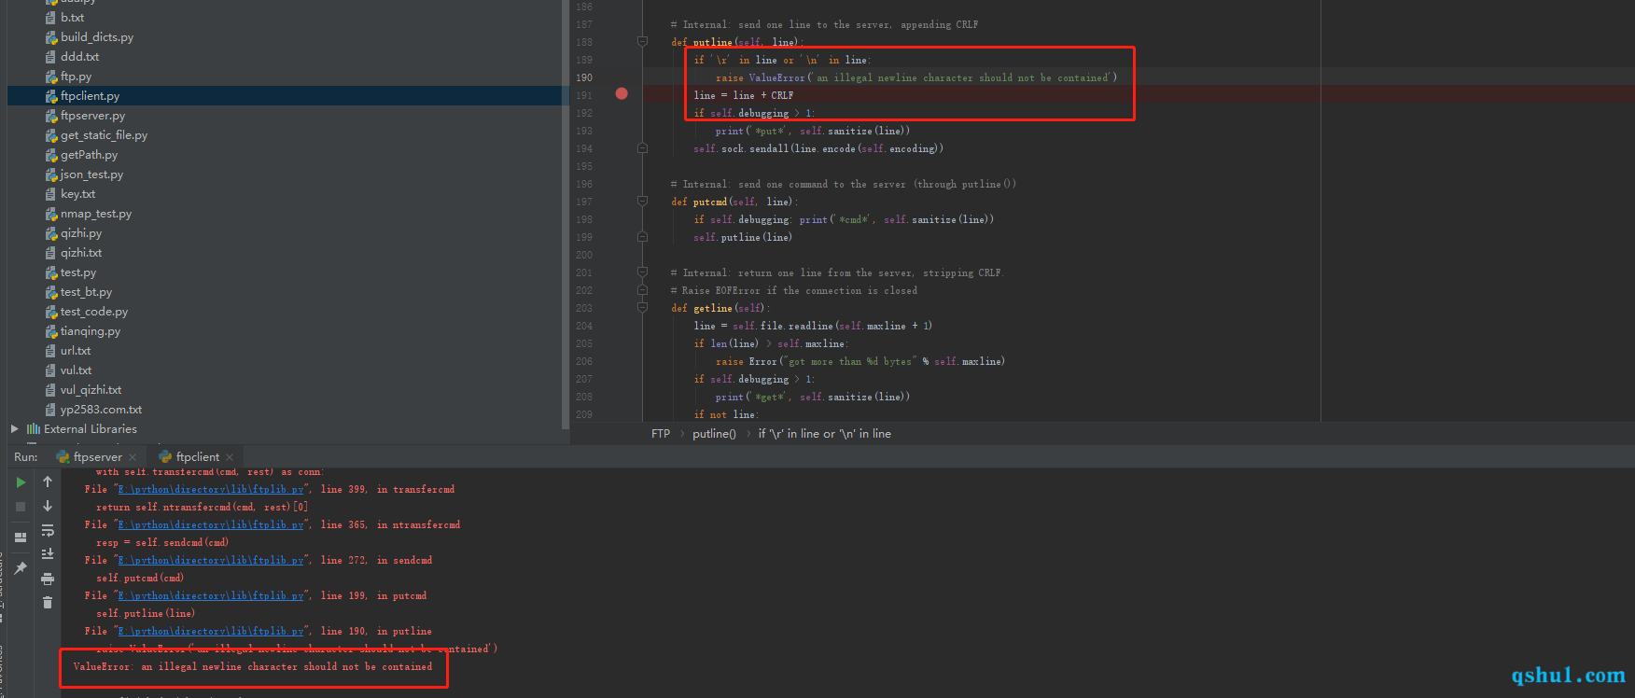Fold the getline function at line 203

click(642, 308)
